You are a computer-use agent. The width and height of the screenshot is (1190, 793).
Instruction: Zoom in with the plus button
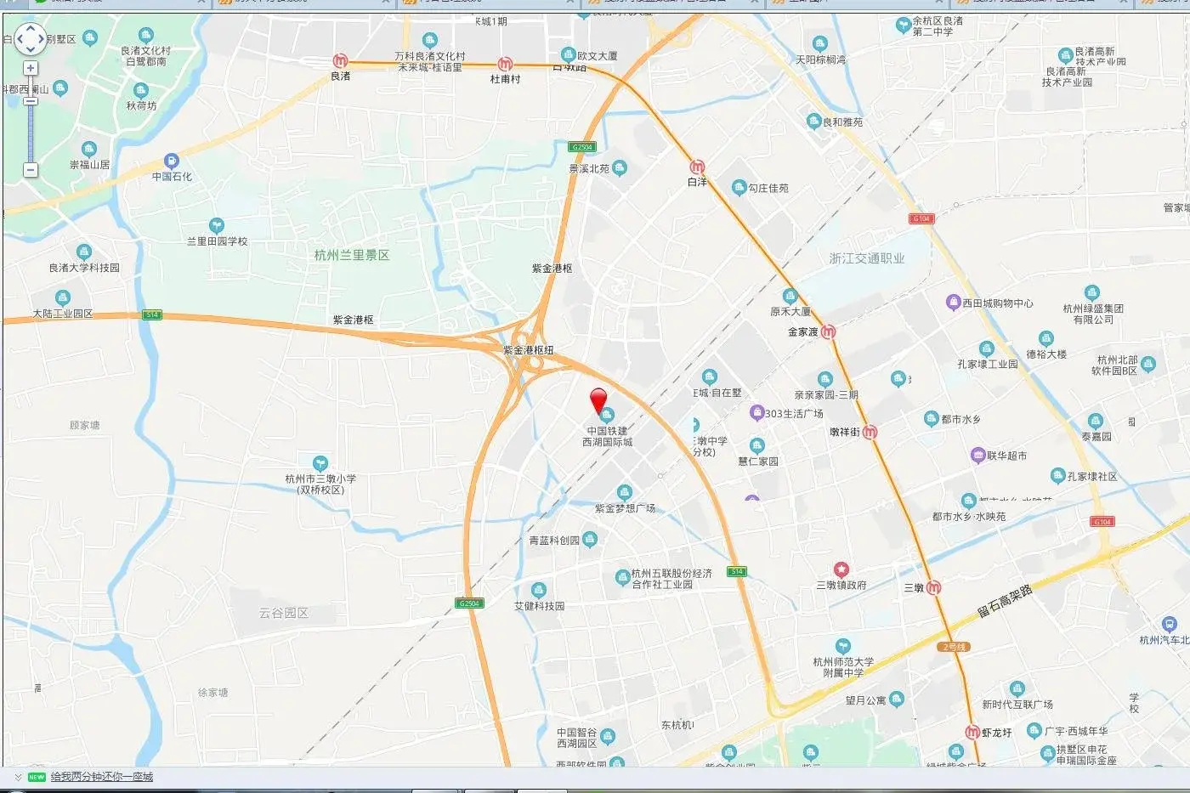(31, 68)
